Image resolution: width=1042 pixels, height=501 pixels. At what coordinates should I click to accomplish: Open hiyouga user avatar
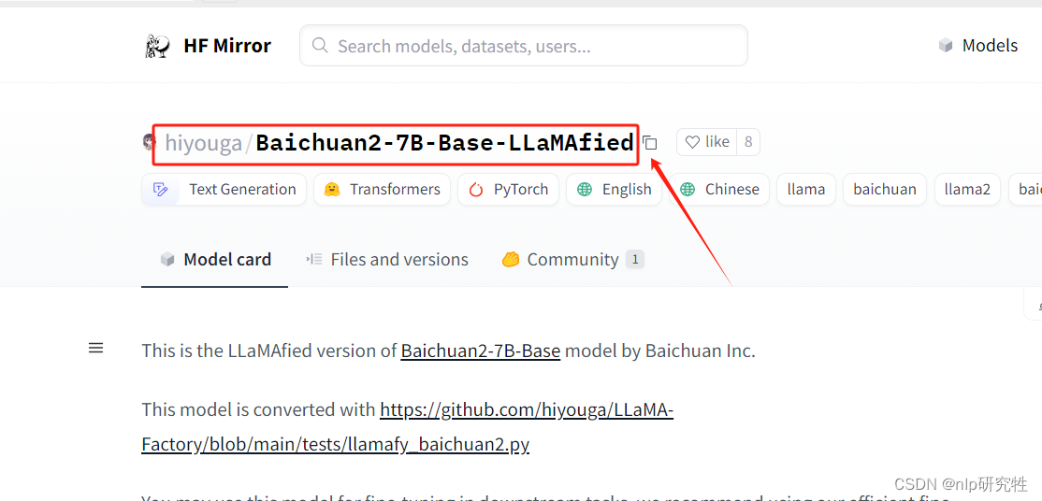tap(149, 142)
